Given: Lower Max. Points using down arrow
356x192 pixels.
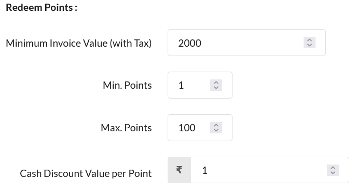Looking at the screenshot, I should click(x=216, y=130).
